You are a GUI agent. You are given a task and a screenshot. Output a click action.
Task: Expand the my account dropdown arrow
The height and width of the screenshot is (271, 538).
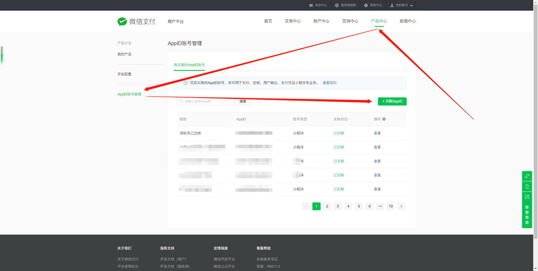click(x=411, y=6)
